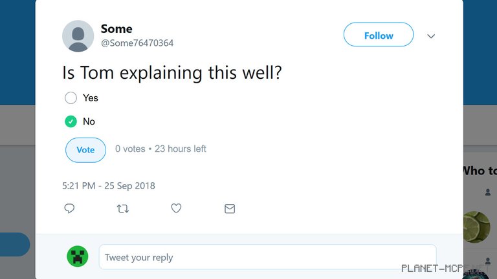
Task: Click the green creeper avatar
Action: pos(78,256)
